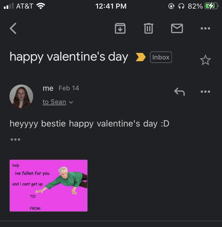
Task: Show trimmed content ellipsis
Action: click(x=15, y=139)
